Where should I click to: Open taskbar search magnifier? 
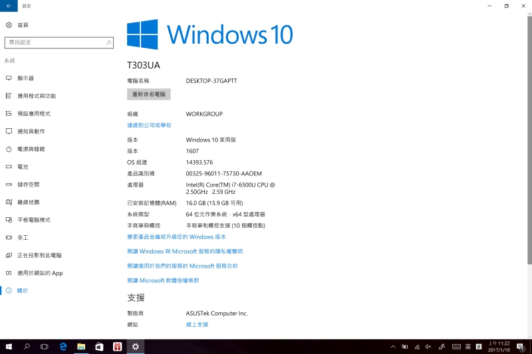point(27,347)
